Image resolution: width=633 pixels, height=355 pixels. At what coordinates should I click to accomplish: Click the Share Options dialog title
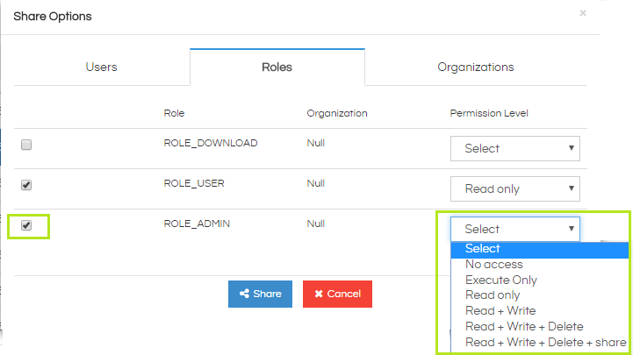pos(53,17)
